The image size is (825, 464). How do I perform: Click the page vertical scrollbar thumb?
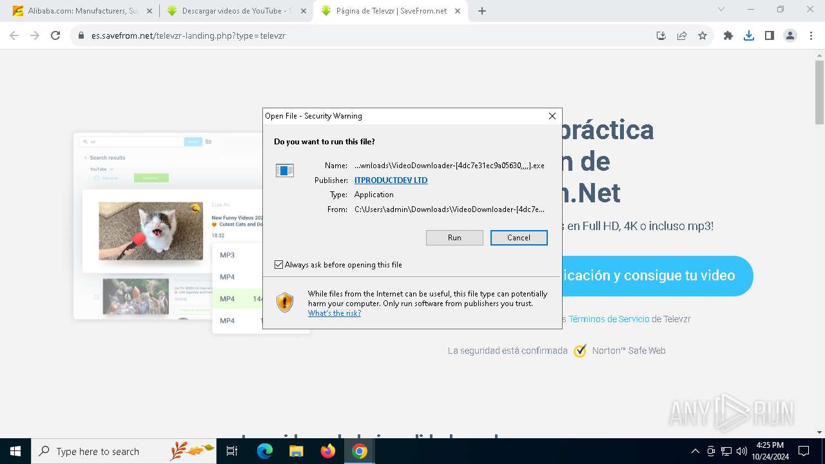pos(819,92)
